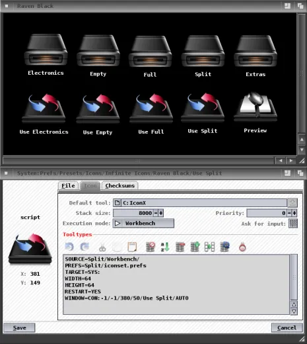Click the clipboard paste icon
The height and width of the screenshot is (344, 307).
132,247
